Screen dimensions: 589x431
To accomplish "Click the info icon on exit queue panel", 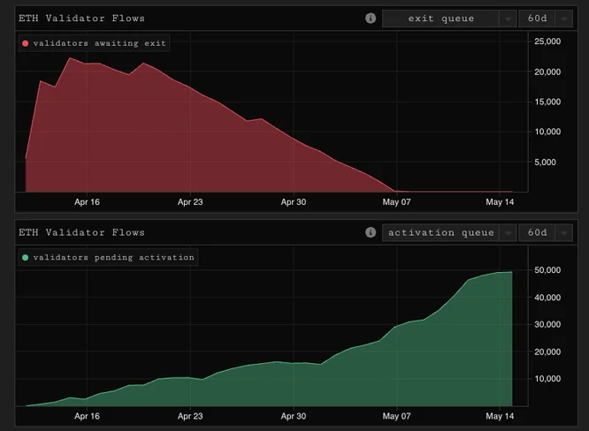I will 371,18.
